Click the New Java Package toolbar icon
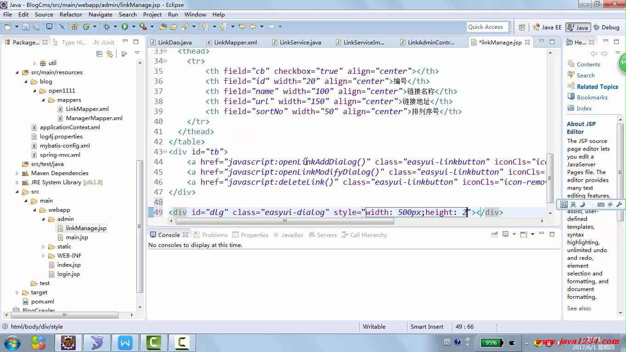Image resolution: width=626 pixels, height=352 pixels. (x=74, y=27)
